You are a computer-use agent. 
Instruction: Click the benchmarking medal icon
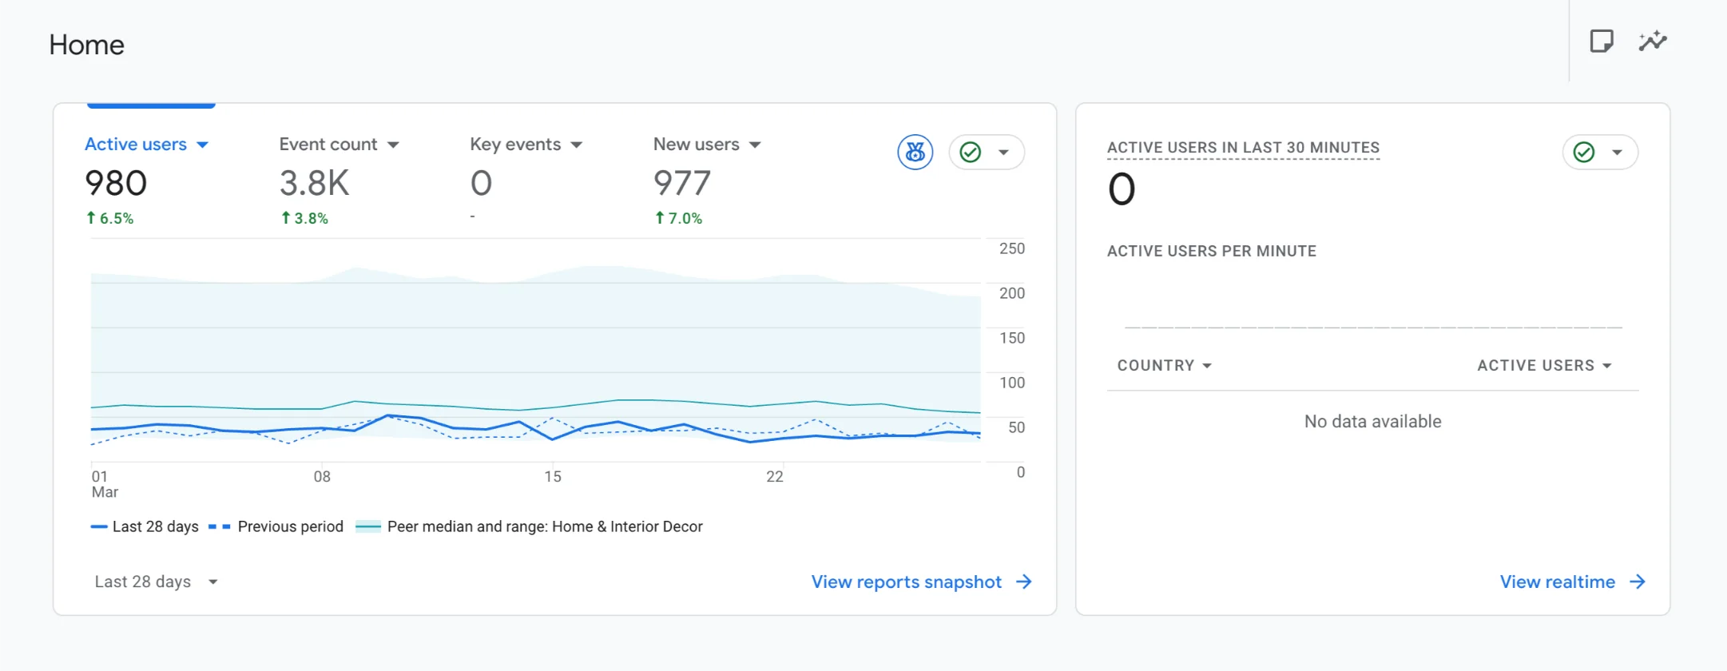[x=915, y=152]
